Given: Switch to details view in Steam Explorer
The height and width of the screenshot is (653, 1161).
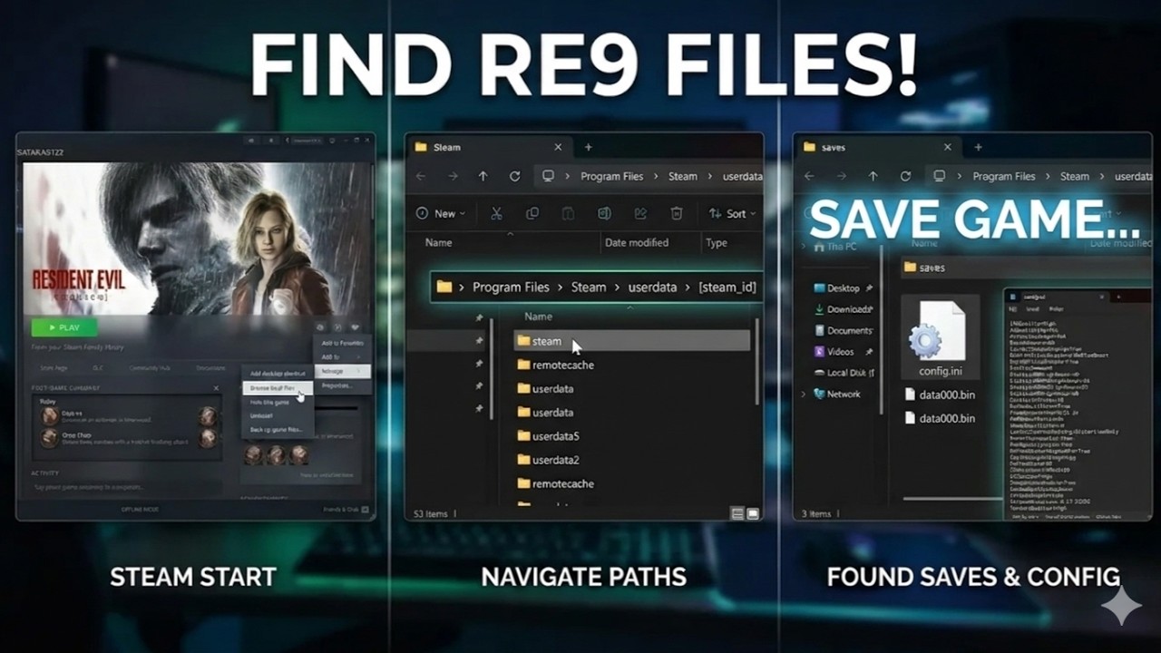Looking at the screenshot, I should click(x=737, y=514).
